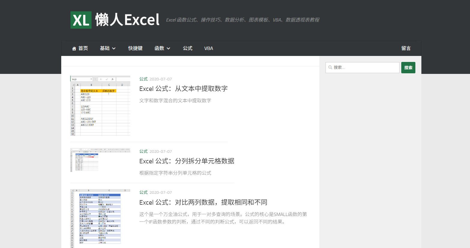This screenshot has height=248, width=470.
Task: Open the 留言 menu link
Action: click(x=406, y=48)
